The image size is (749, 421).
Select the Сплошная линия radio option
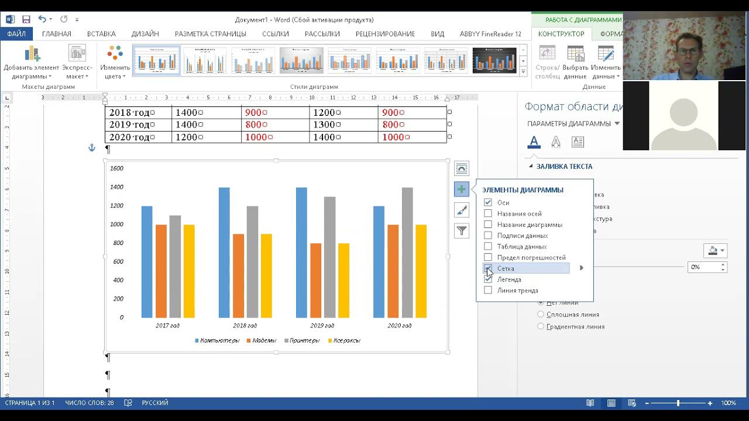point(541,315)
